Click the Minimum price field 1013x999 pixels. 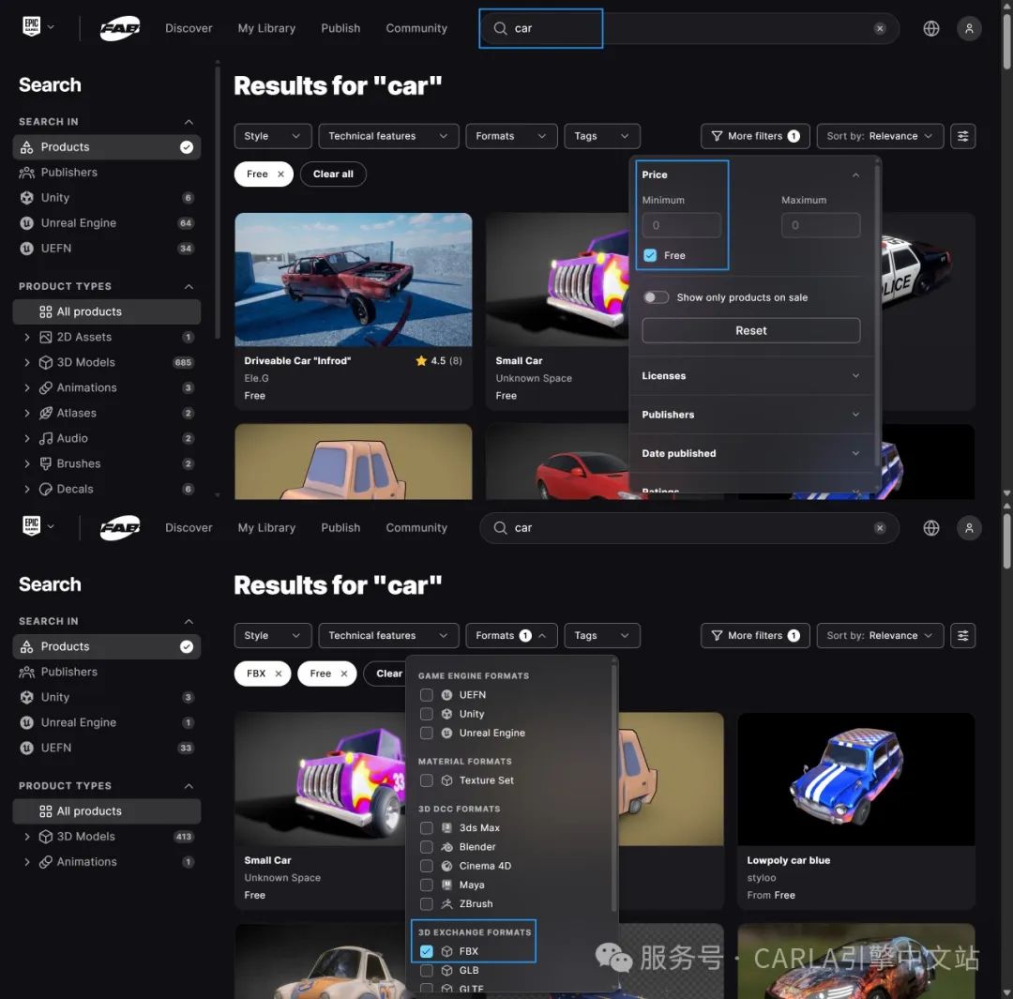(682, 225)
